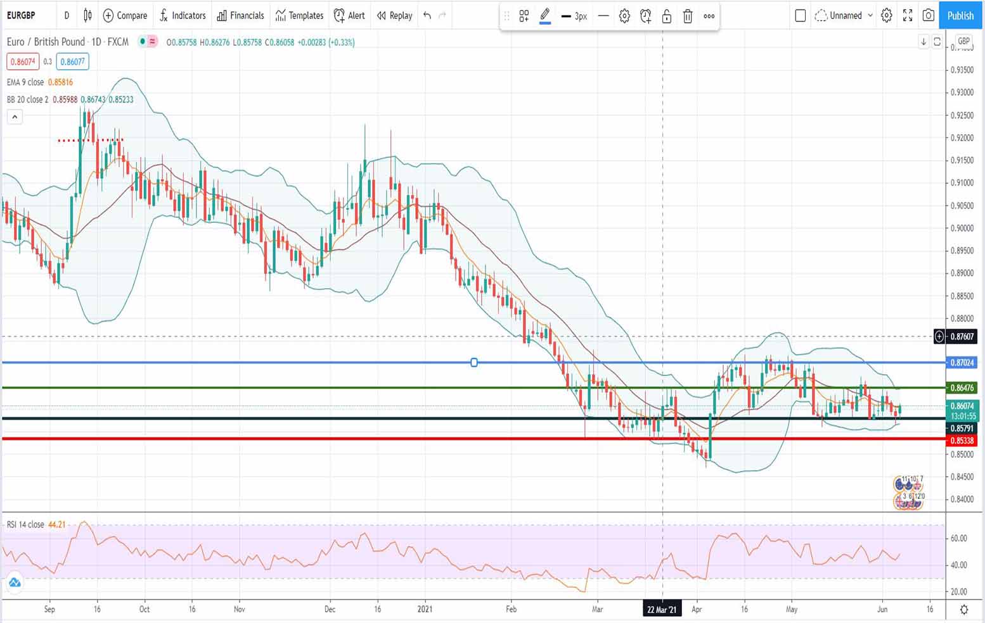Take a chart snapshot with camera icon
985x623 pixels.
(x=929, y=15)
